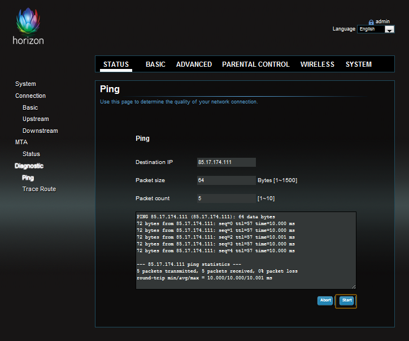The image size is (409, 341).
Task: Click the 'PING 85.17.174.111' header line
Action: click(206, 217)
